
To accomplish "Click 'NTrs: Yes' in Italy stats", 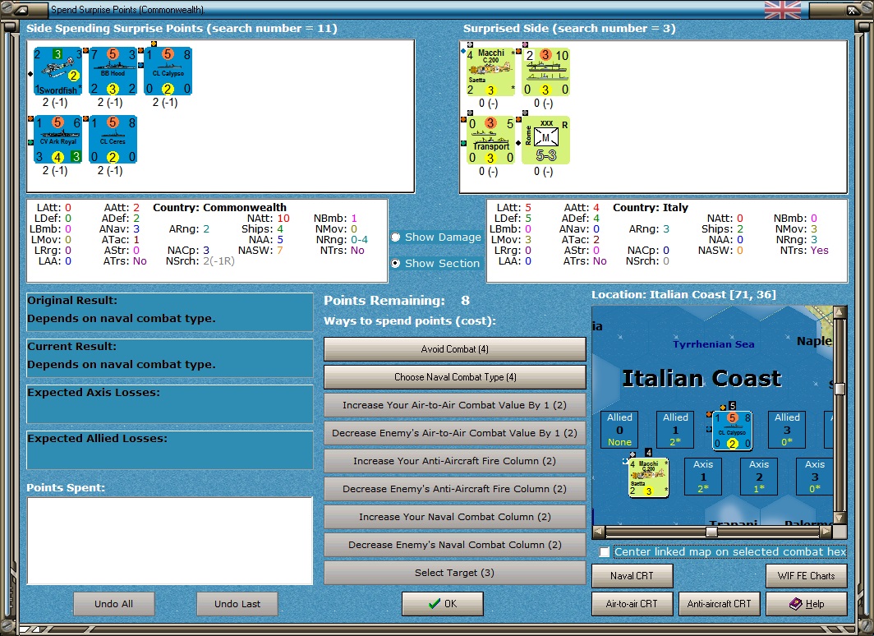I will click(804, 251).
